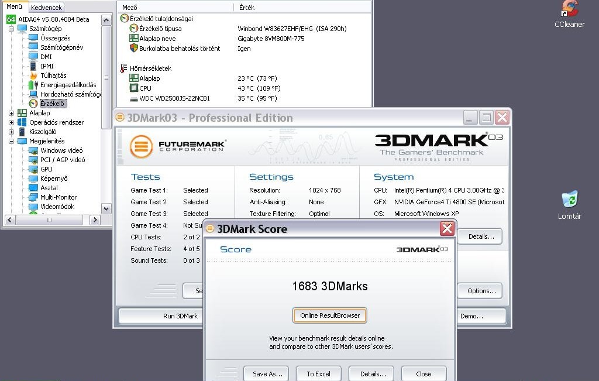Click the Operációs rendszer Windows icon
Viewport: 599px width, 381px height.
[22, 122]
